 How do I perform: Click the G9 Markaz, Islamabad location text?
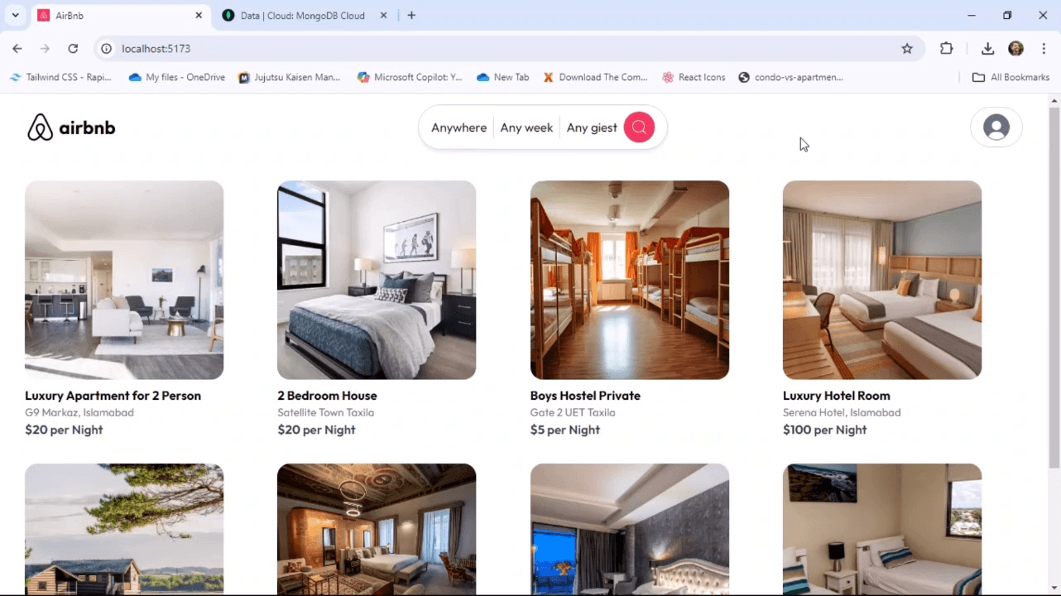pyautogui.click(x=79, y=412)
